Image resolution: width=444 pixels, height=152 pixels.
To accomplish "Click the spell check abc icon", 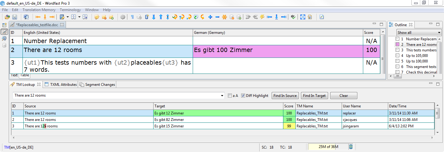I will click(293, 17).
